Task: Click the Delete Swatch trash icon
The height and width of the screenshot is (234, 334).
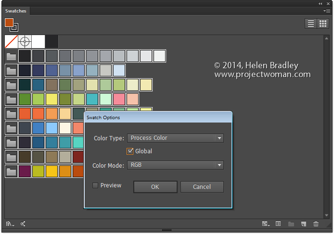Action: (x=316, y=223)
